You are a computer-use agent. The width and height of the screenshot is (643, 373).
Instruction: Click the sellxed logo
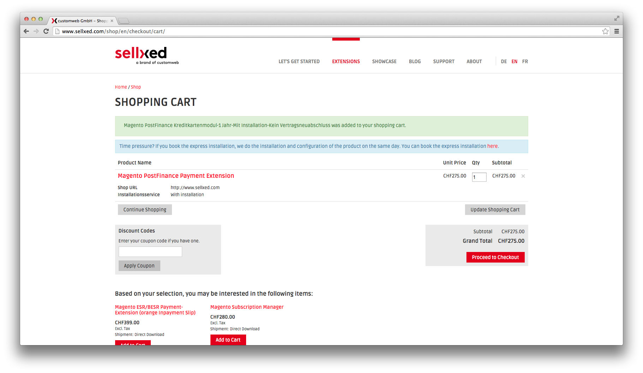point(147,56)
